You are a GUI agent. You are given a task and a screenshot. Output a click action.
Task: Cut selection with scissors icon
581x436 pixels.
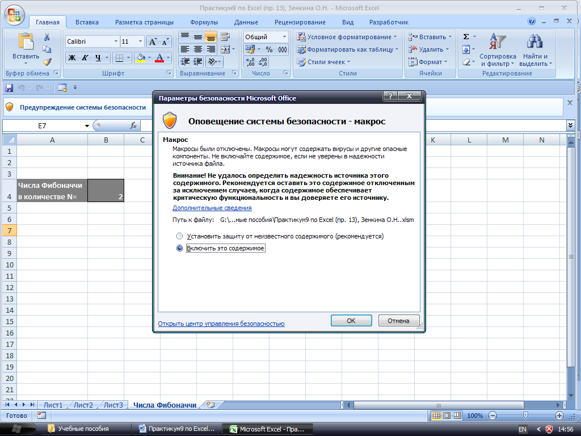[47, 37]
